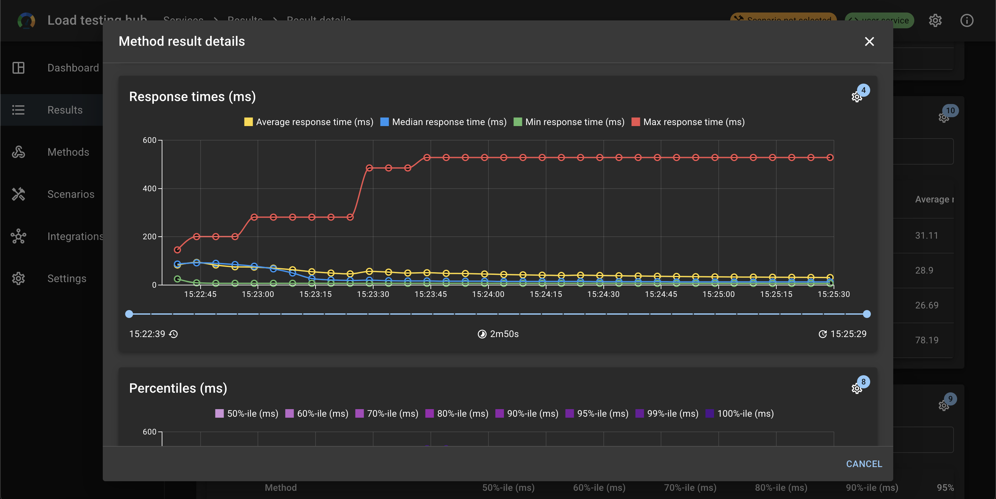Click the Integrations hub icon

[18, 236]
